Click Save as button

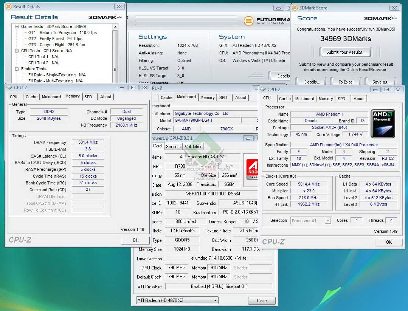[x=381, y=82]
